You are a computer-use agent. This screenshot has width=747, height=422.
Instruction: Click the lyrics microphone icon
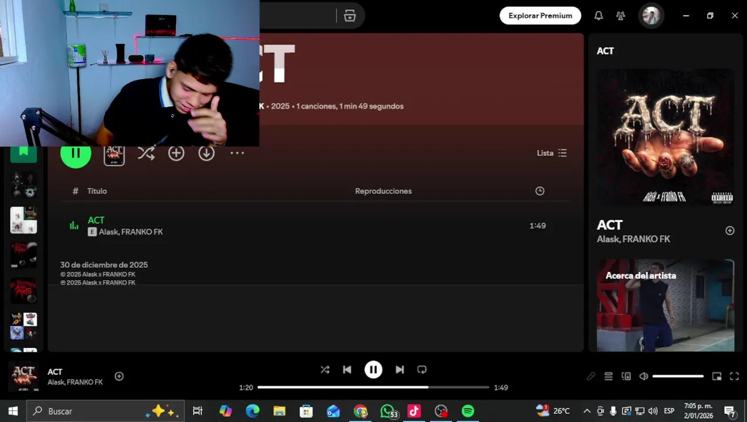coord(591,376)
